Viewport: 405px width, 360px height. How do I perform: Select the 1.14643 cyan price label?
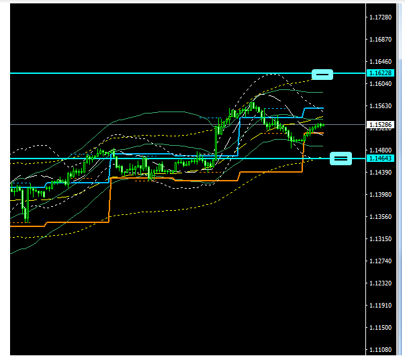click(380, 159)
